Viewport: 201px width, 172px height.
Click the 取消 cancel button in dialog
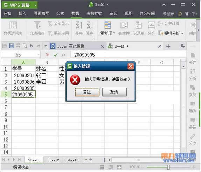pos(114,92)
